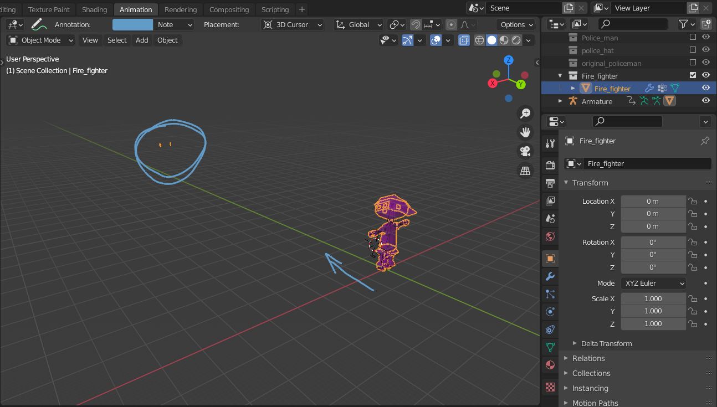Screen dimensions: 717x407
Task: Pin the Fire_fighter properties context
Action: pos(705,141)
